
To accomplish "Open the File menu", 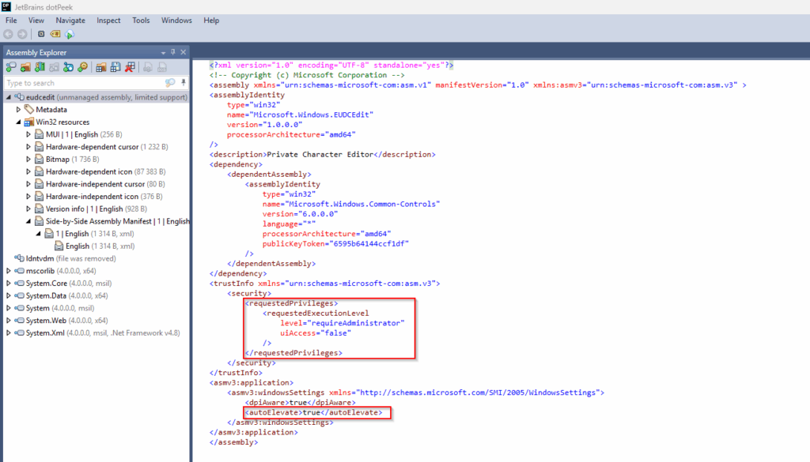I will point(11,20).
